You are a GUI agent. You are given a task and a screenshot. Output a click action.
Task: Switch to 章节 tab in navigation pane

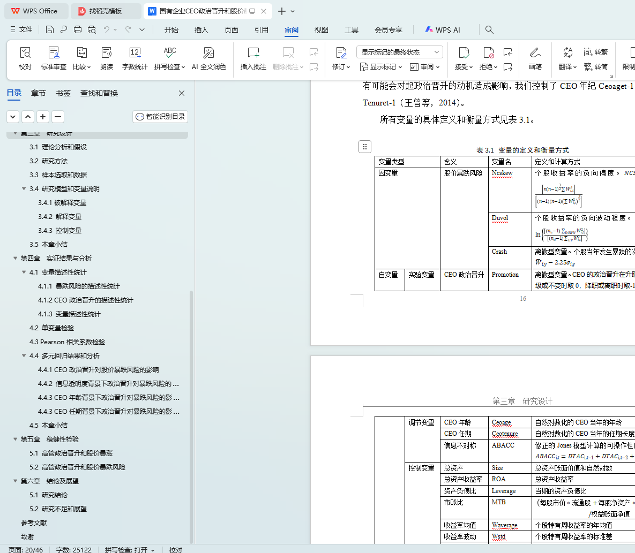pos(39,94)
